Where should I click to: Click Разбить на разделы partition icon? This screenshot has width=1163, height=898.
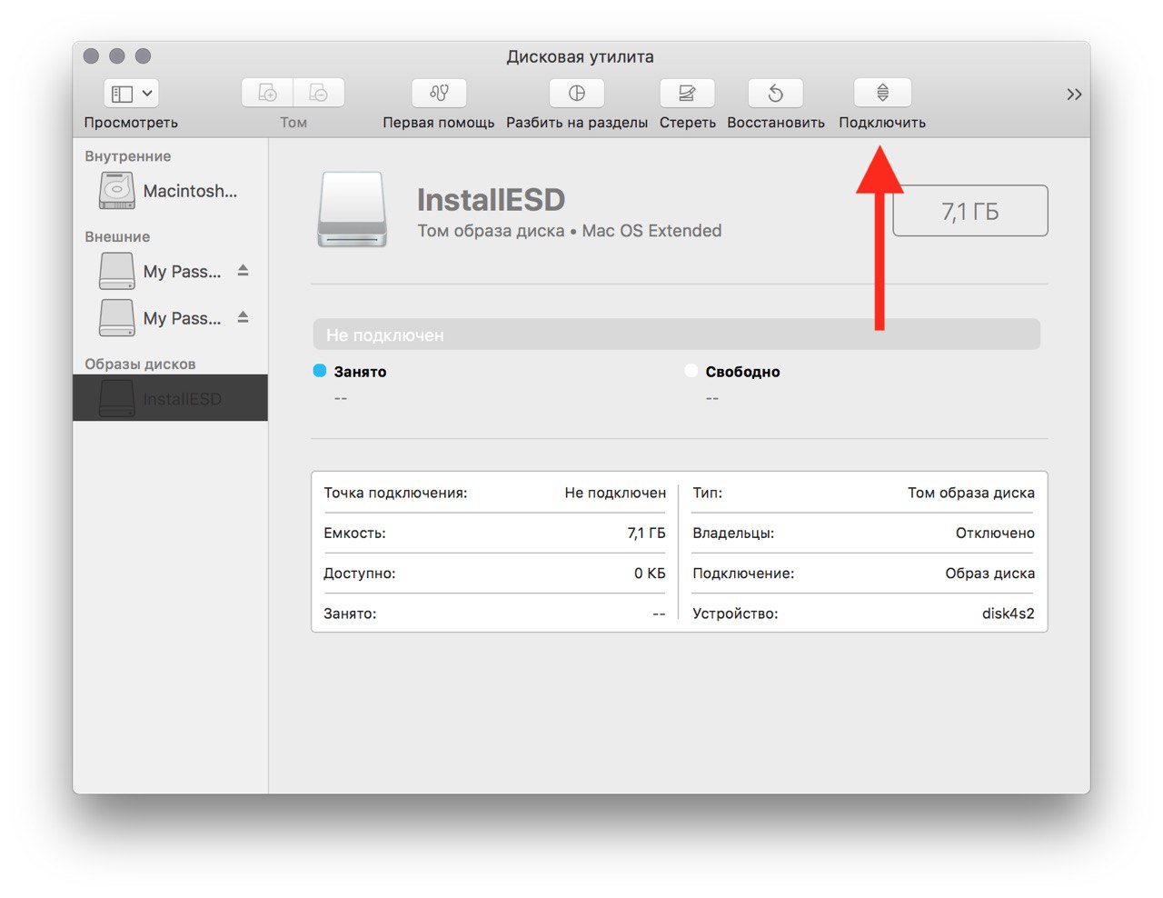577,93
